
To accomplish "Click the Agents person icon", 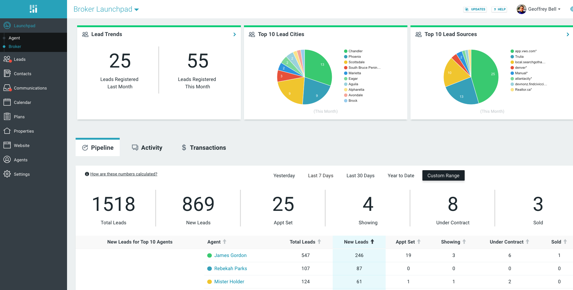I will tap(7, 160).
